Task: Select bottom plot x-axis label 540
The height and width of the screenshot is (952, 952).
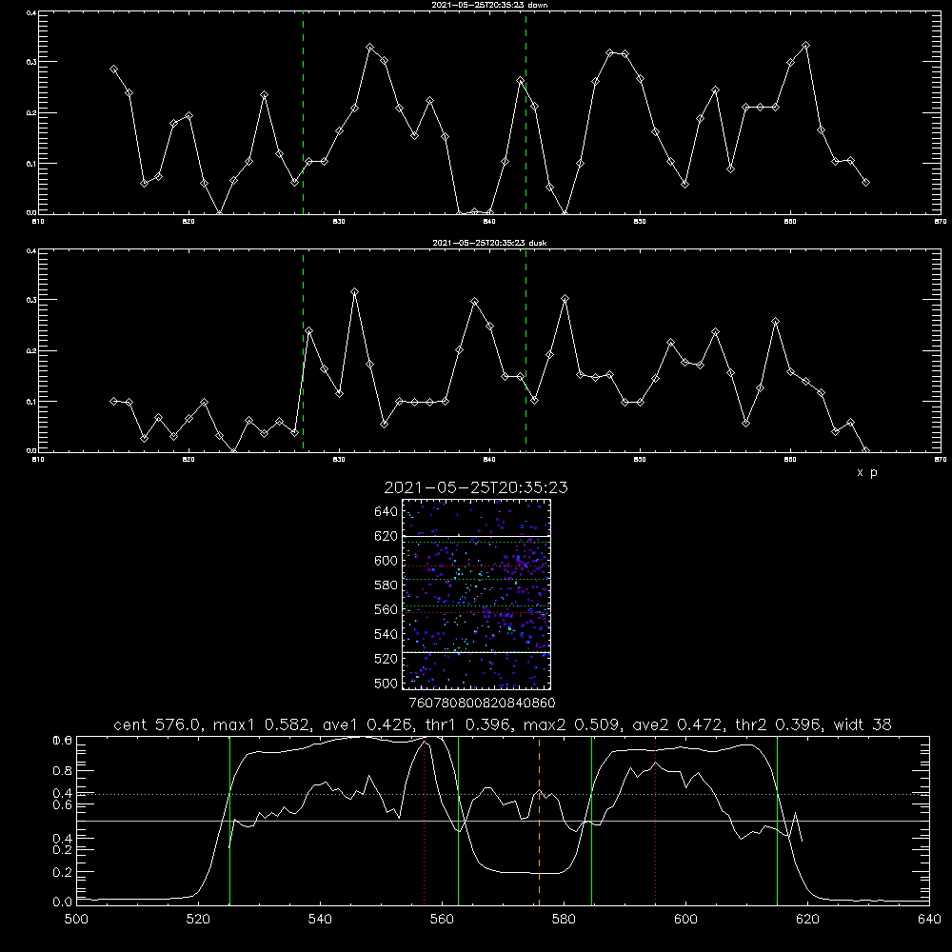Action: tap(320, 920)
